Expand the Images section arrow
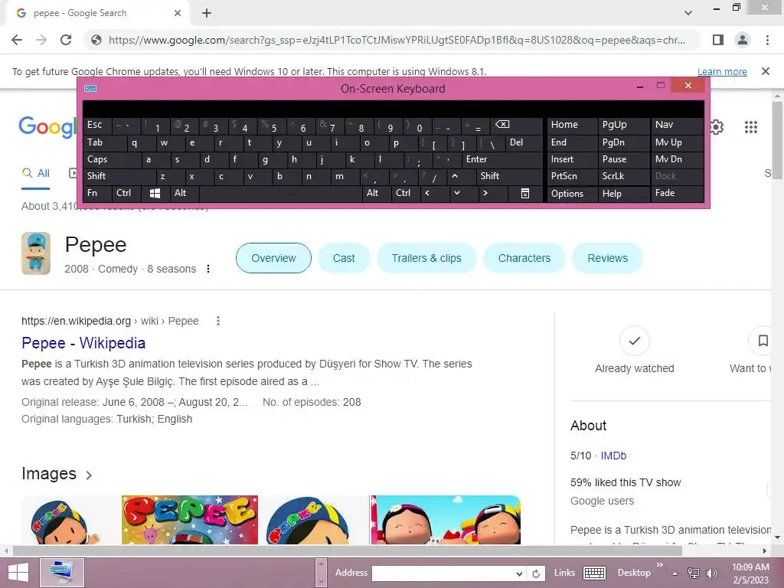This screenshot has height=588, width=784. [89, 475]
